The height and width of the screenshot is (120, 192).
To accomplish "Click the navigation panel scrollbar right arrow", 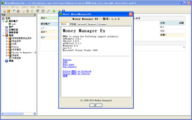I will [x=35, y=114].
